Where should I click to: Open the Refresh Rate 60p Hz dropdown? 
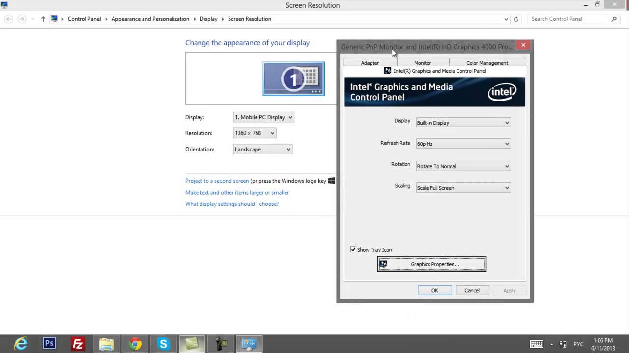click(x=463, y=144)
